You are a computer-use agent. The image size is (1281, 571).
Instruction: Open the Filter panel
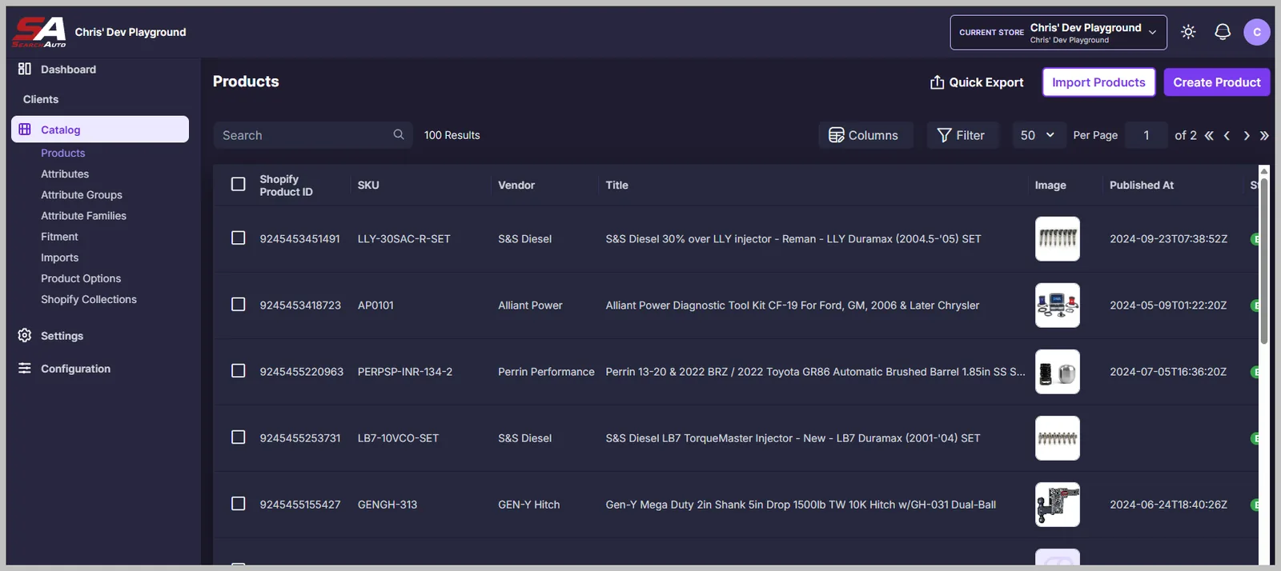962,135
